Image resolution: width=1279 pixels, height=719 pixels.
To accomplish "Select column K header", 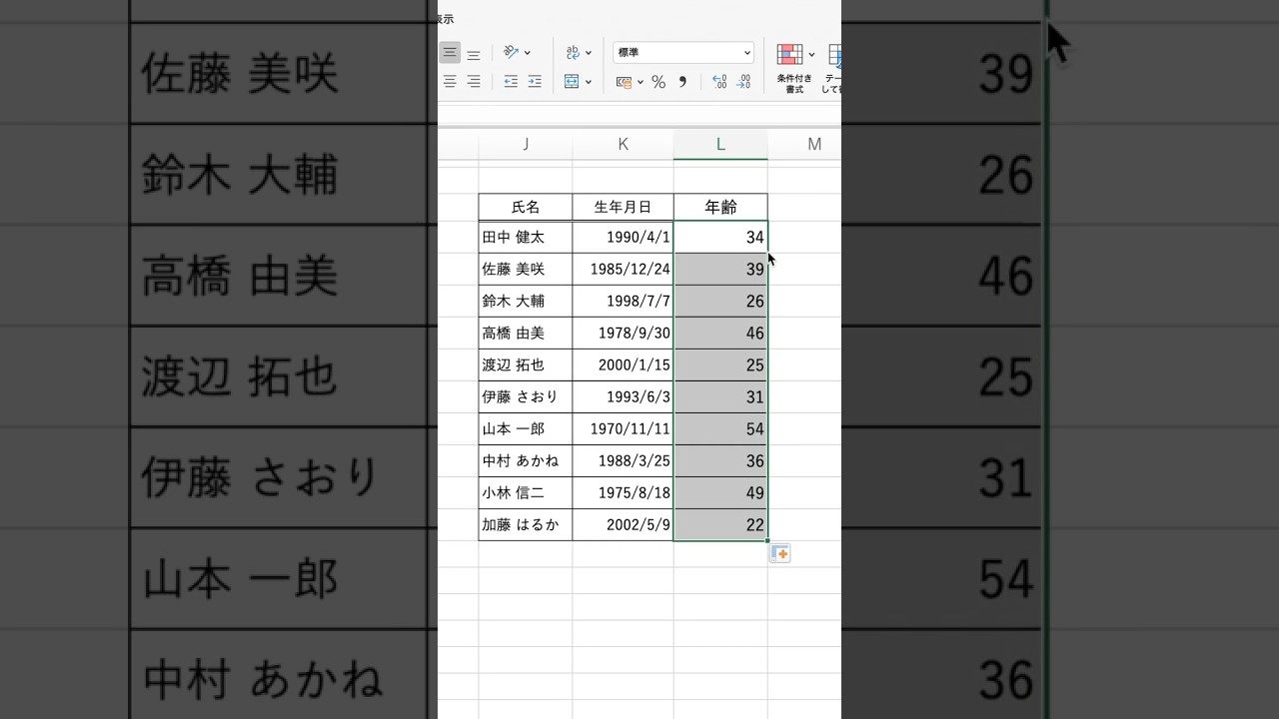I will [x=623, y=144].
